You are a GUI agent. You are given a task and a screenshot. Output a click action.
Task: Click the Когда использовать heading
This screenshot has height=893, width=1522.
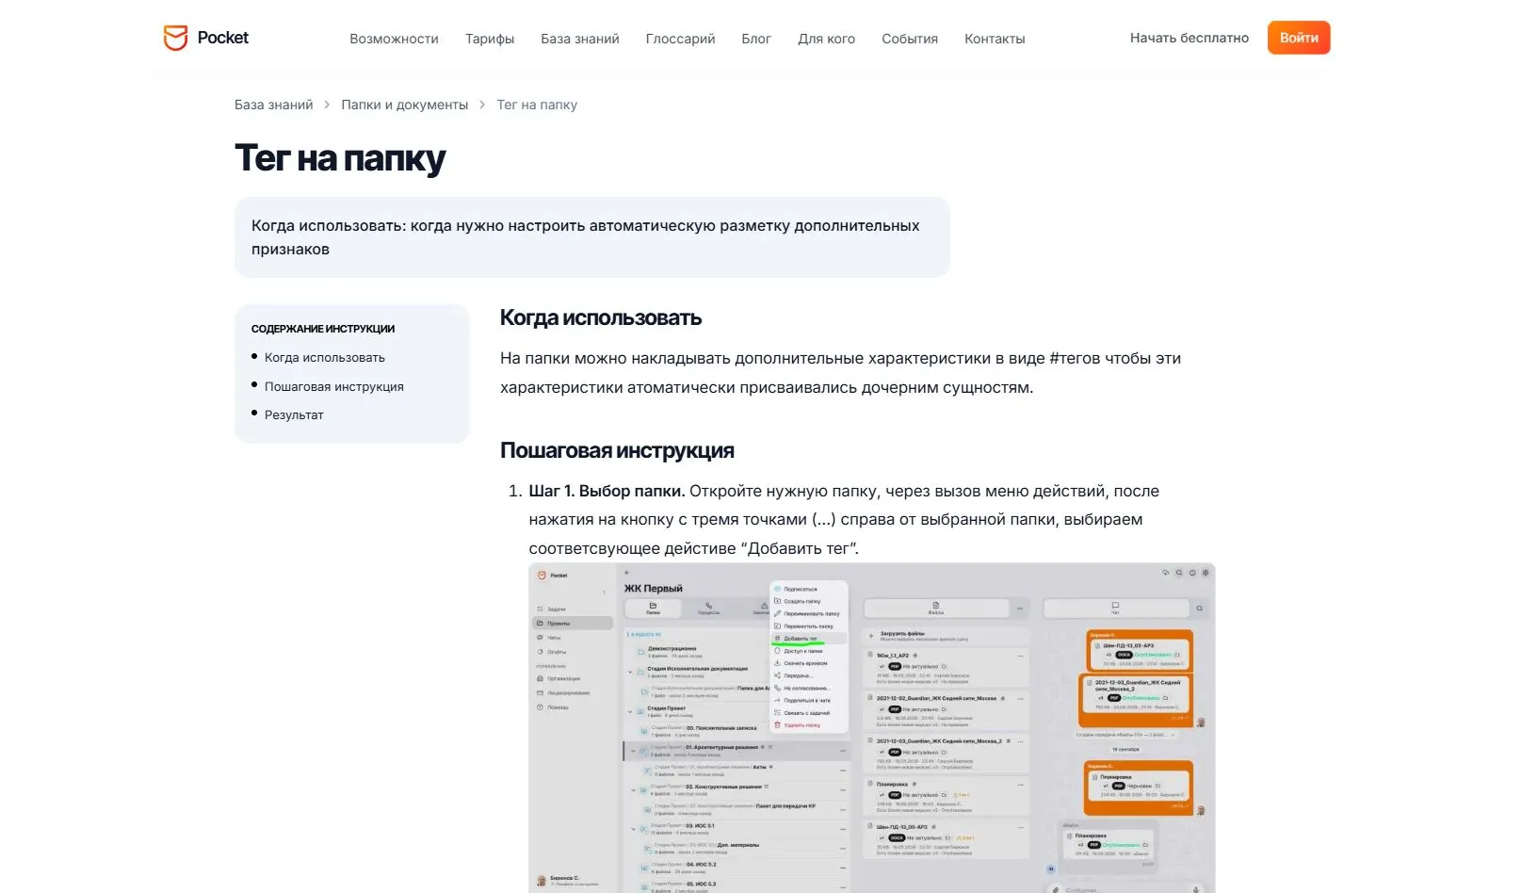601,318
